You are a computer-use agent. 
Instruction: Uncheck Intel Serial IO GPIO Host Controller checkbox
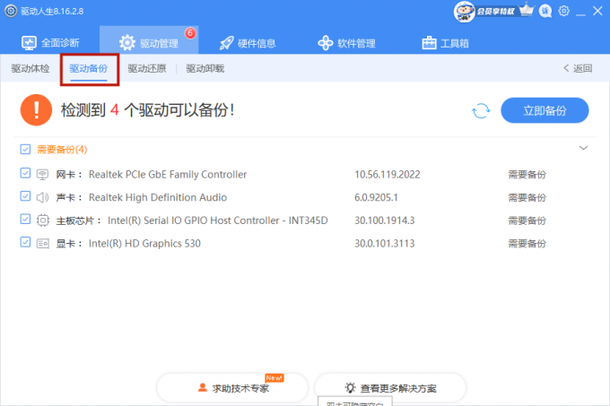[x=25, y=219]
